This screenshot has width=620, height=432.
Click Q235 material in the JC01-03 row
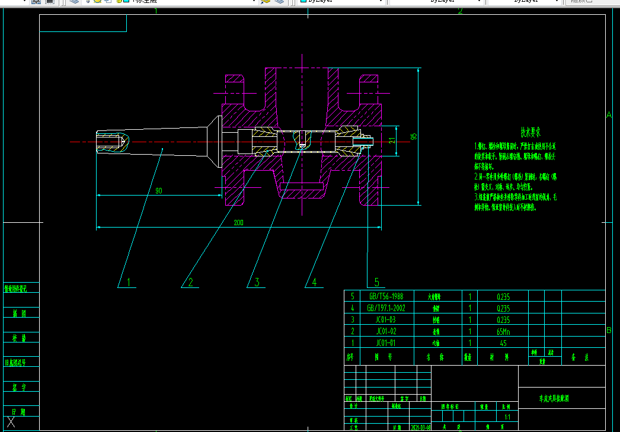(x=503, y=320)
